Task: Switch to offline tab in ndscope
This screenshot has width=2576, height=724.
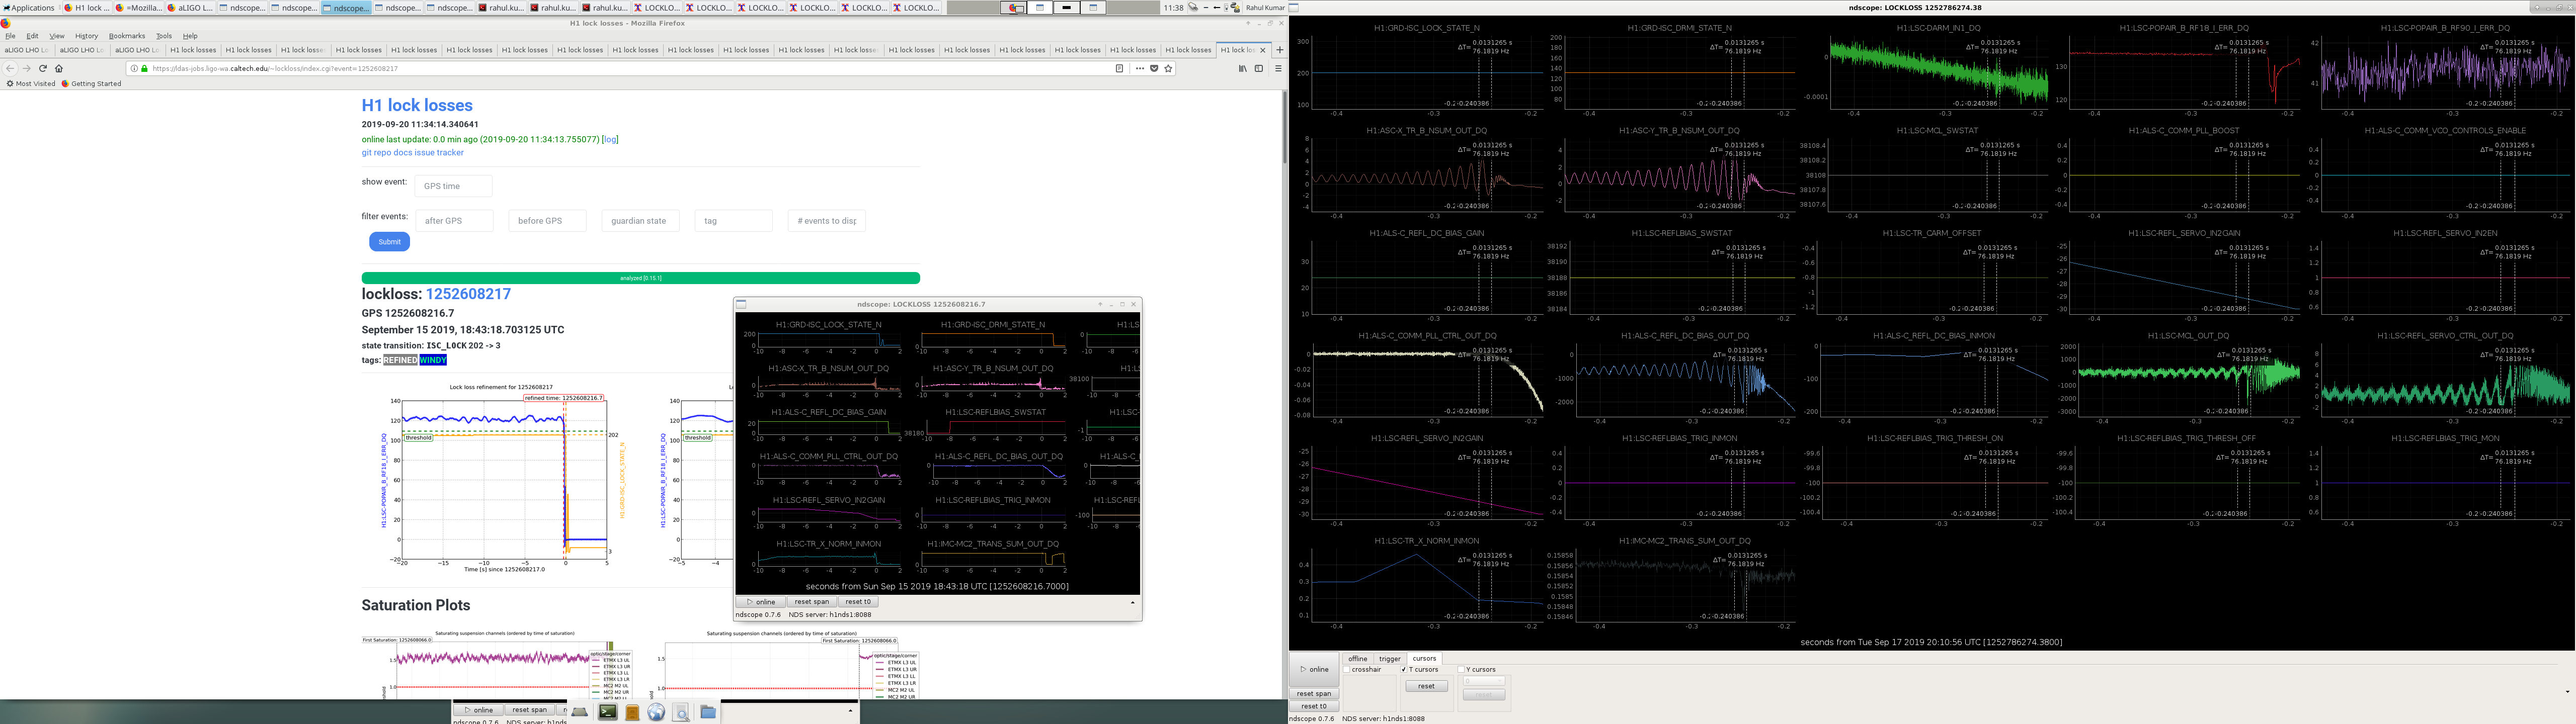Action: (1358, 659)
